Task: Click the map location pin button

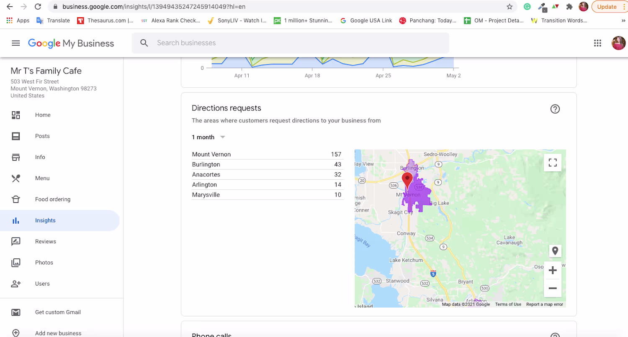Action: 555,251
